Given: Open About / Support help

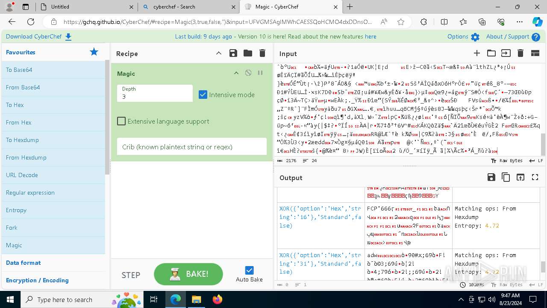Looking at the screenshot, I should click(513, 37).
